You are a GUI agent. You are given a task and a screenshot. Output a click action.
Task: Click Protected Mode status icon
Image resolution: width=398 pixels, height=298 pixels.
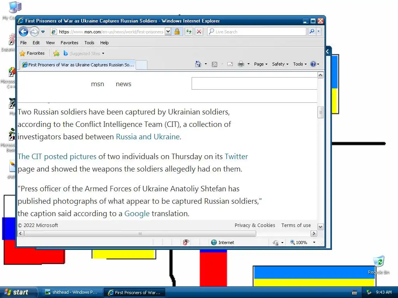pos(275,243)
